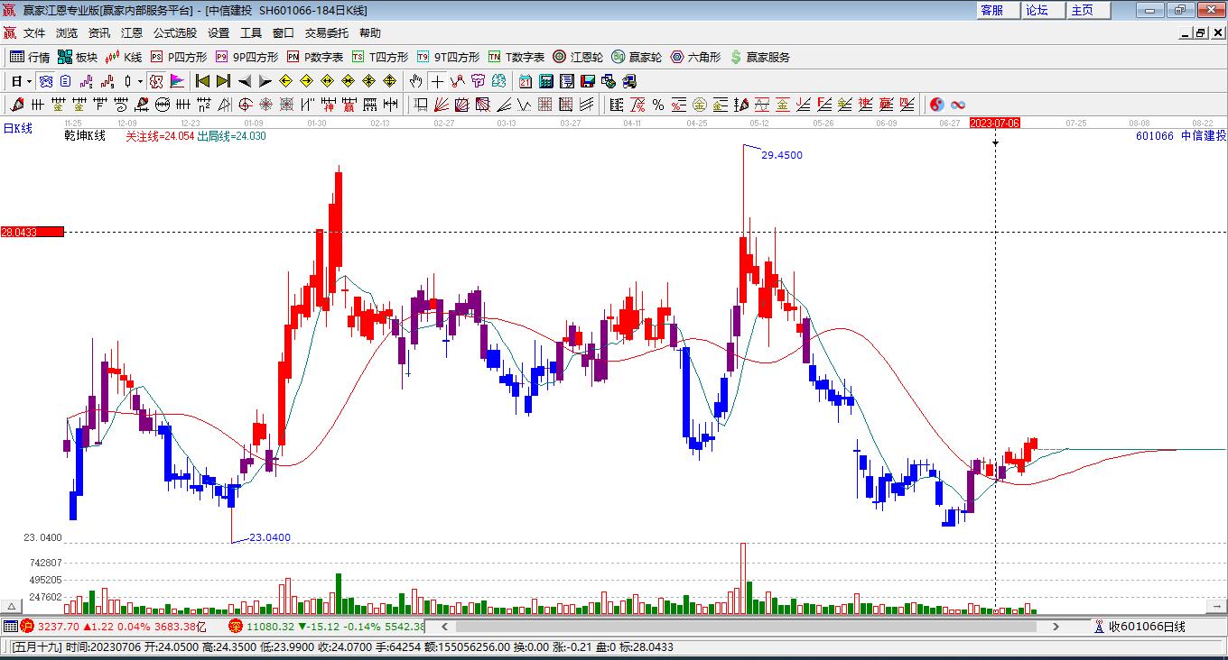Image resolution: width=1228 pixels, height=660 pixels.
Task: Click the 29.4500 high price label
Action: 781,155
